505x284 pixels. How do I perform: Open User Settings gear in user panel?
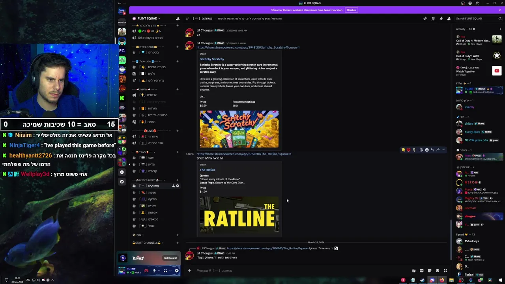click(x=177, y=271)
